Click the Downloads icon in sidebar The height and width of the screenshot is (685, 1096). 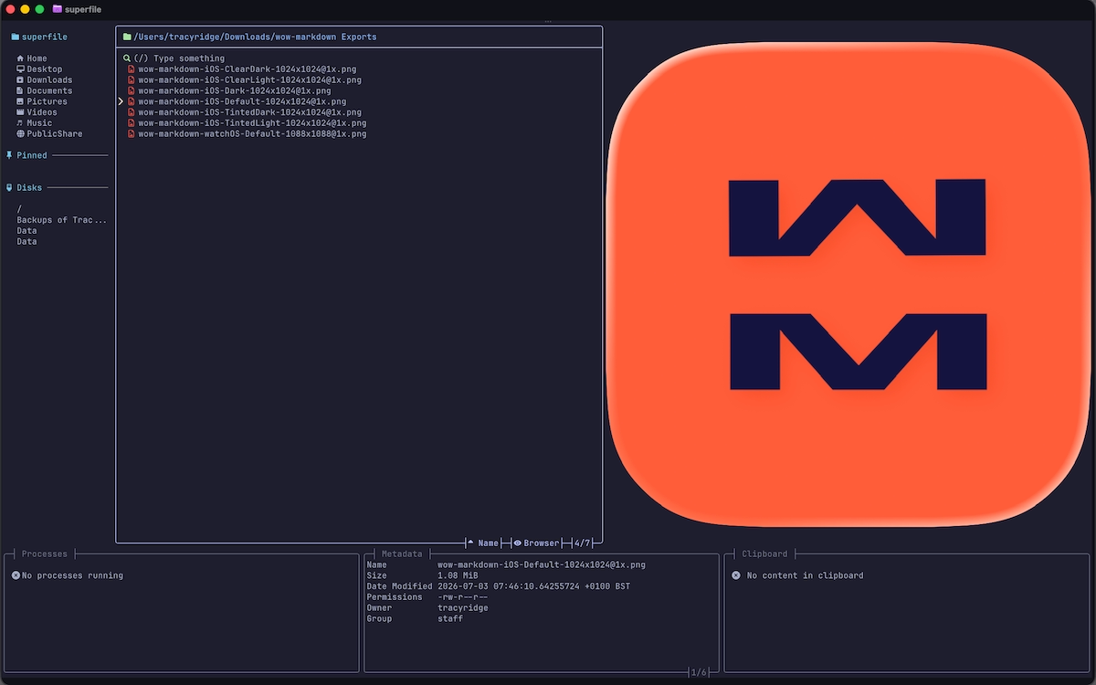20,80
